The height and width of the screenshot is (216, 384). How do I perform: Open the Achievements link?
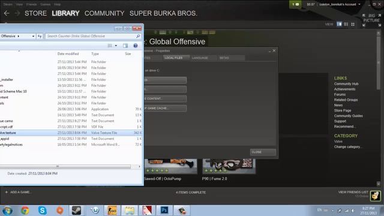pyautogui.click(x=344, y=89)
